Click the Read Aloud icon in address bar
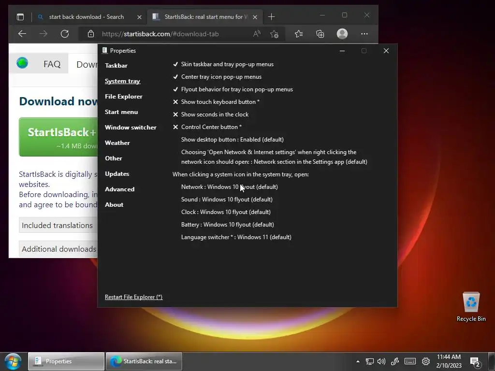The height and width of the screenshot is (371, 495). [257, 34]
